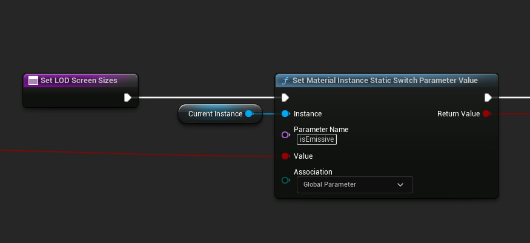Click the function icon on Set Material Instance node
The height and width of the screenshot is (243, 530).
(286, 81)
